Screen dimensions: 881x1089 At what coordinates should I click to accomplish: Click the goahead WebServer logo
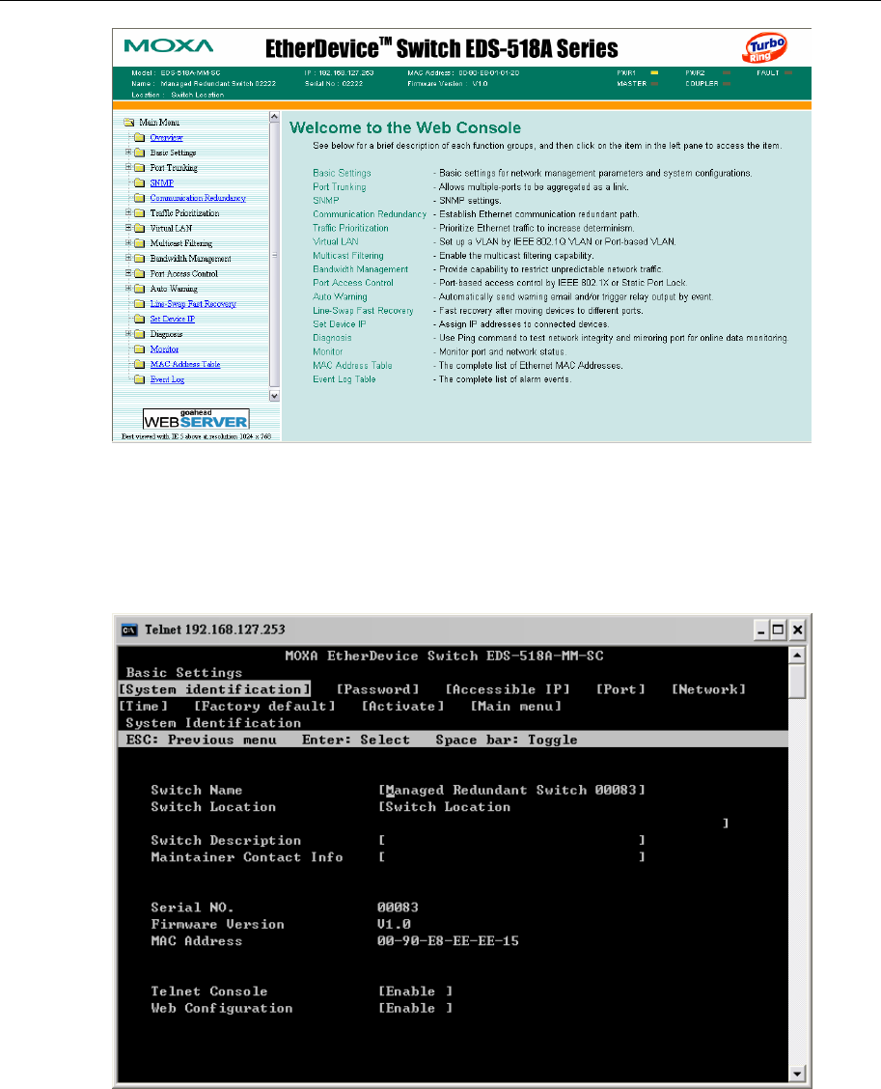click(196, 419)
